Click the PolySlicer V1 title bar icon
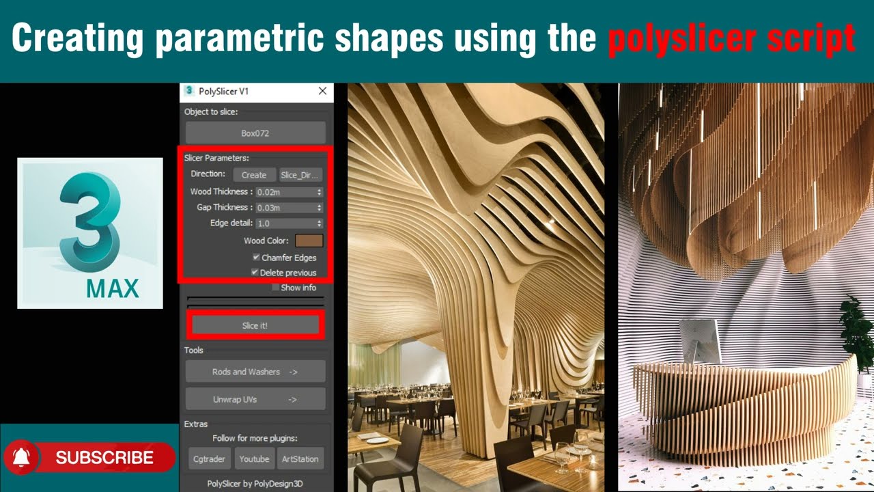Viewport: 874px width, 492px height. [x=189, y=91]
